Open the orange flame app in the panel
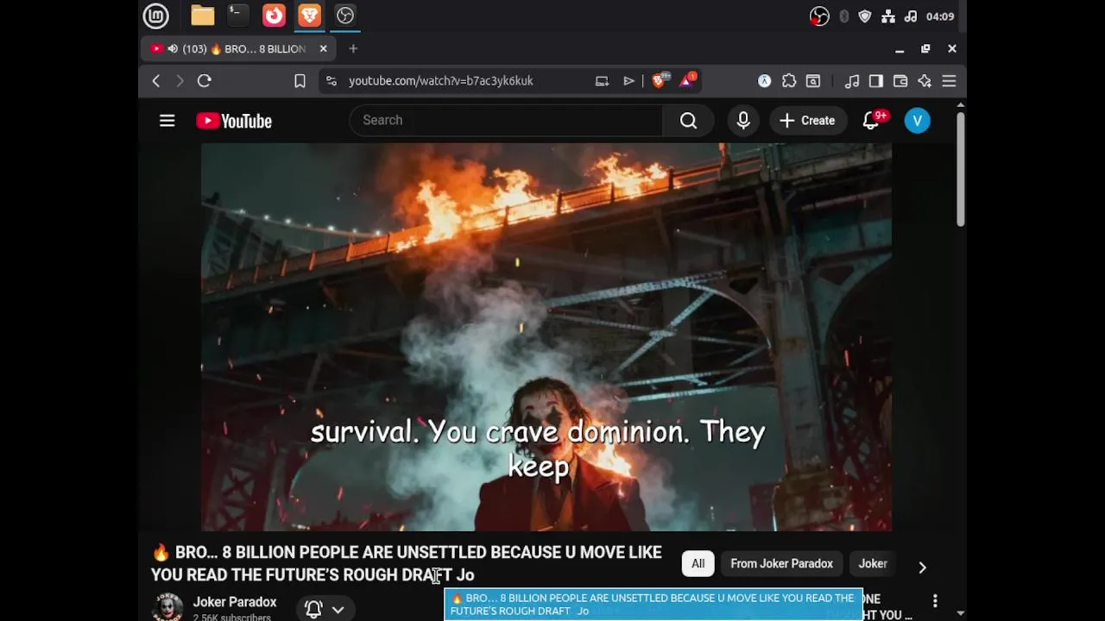 point(274,16)
